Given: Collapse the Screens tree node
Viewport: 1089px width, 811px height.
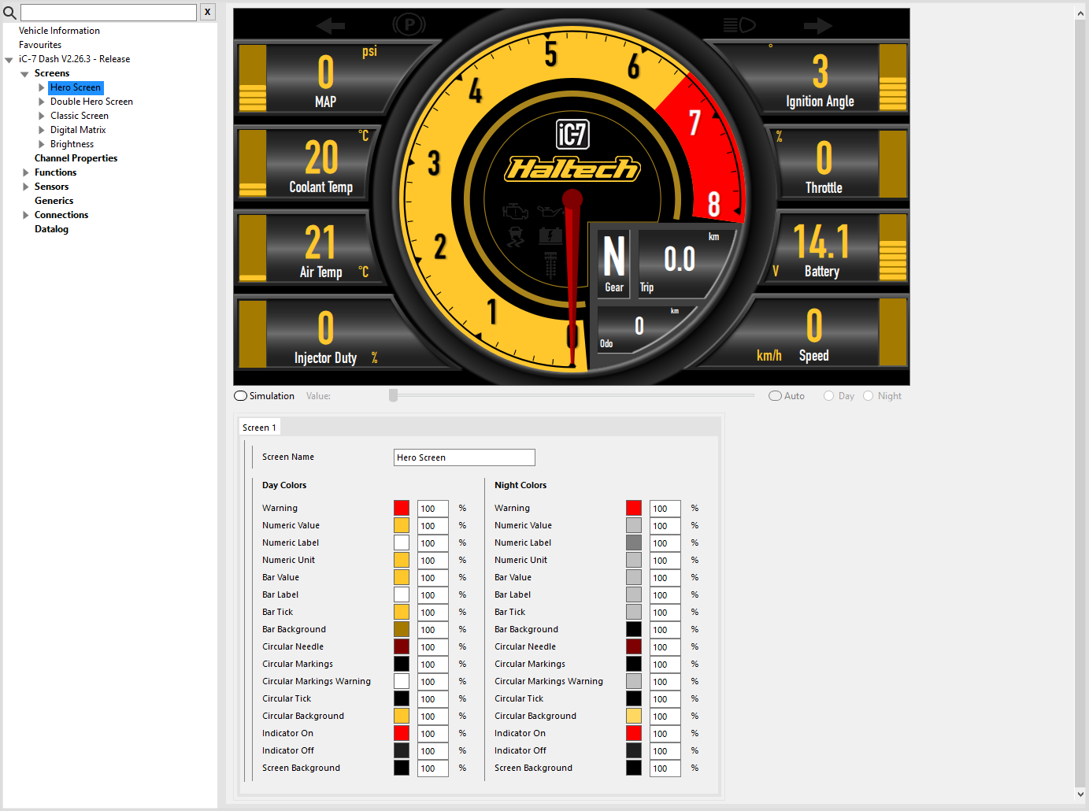Looking at the screenshot, I should [x=24, y=74].
